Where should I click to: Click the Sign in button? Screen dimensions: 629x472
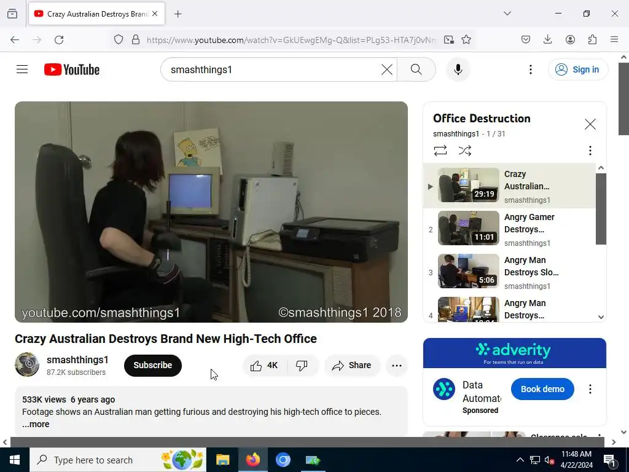coord(577,69)
